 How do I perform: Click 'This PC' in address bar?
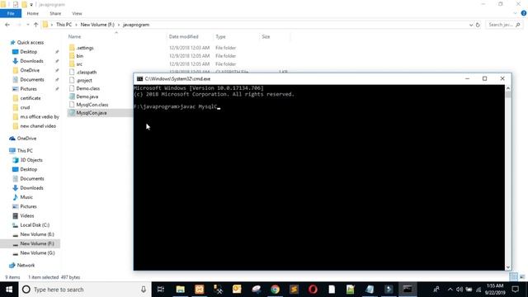[64, 25]
